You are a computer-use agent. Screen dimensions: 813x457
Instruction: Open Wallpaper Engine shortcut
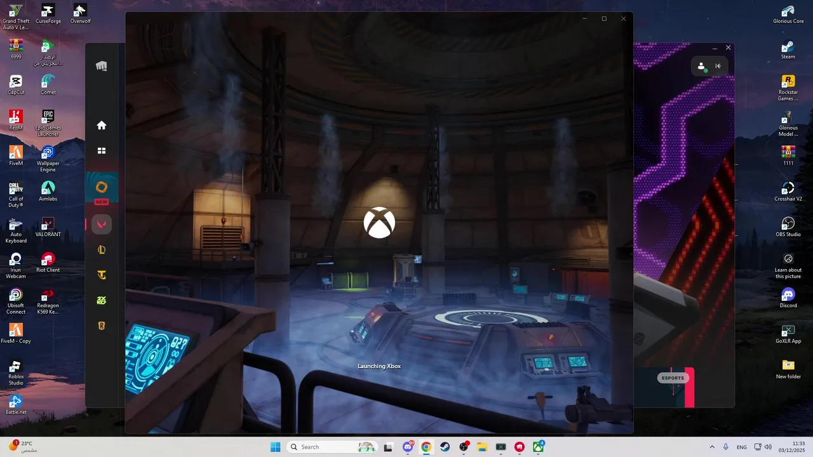click(48, 159)
